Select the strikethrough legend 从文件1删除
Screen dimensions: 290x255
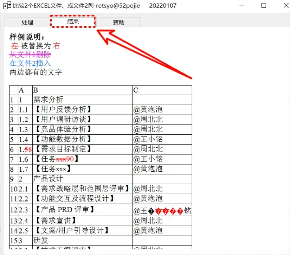[29, 55]
